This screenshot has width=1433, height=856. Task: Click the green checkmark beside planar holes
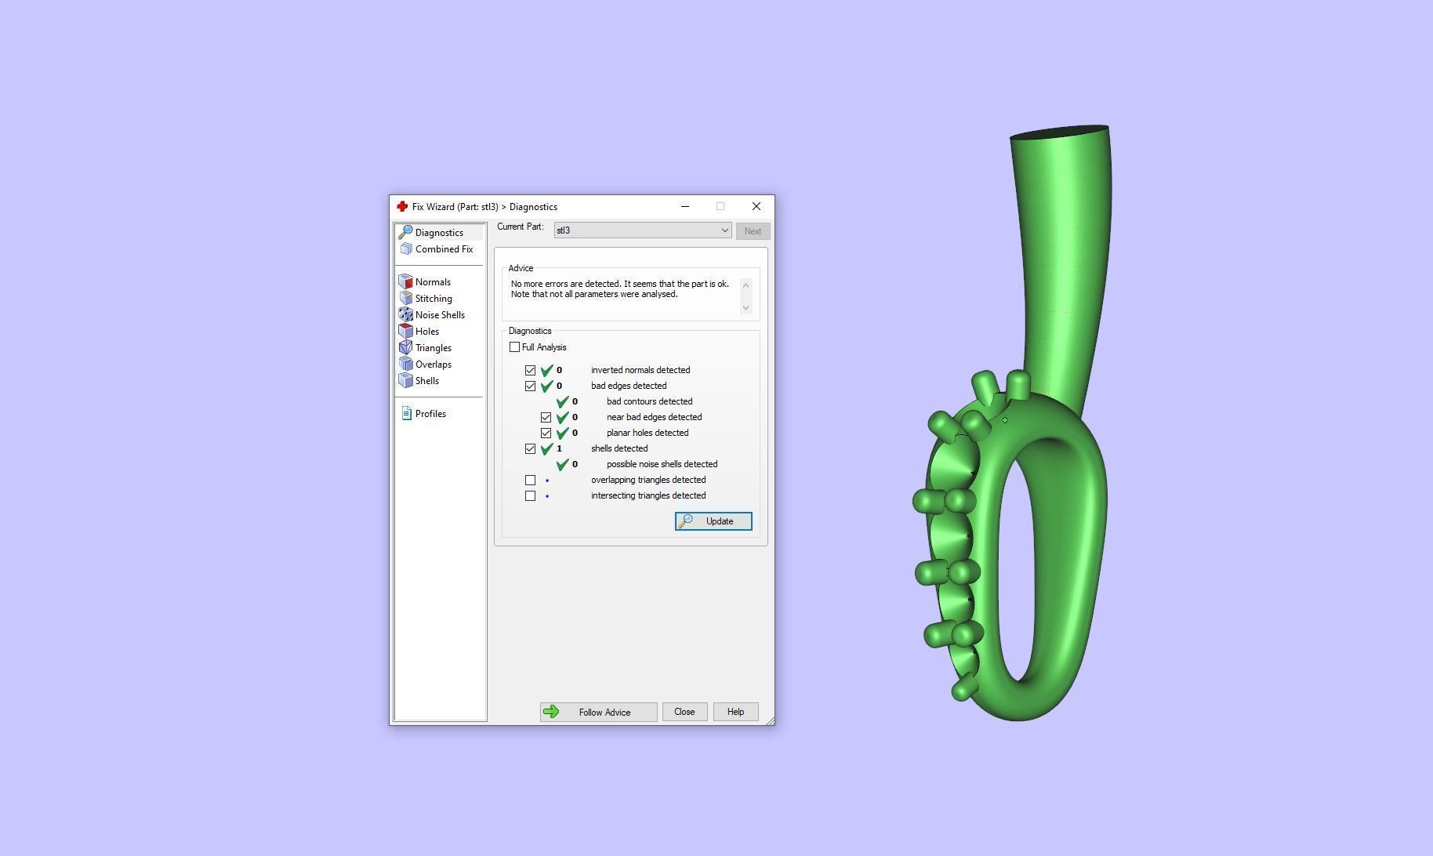[563, 433]
